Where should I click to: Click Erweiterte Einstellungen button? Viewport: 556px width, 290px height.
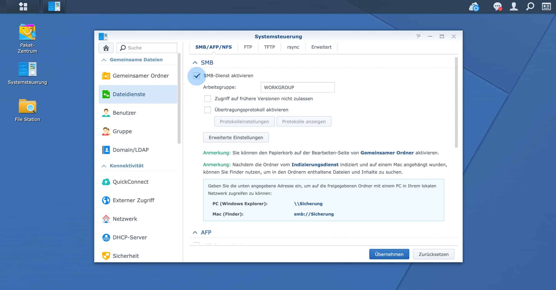(x=236, y=137)
